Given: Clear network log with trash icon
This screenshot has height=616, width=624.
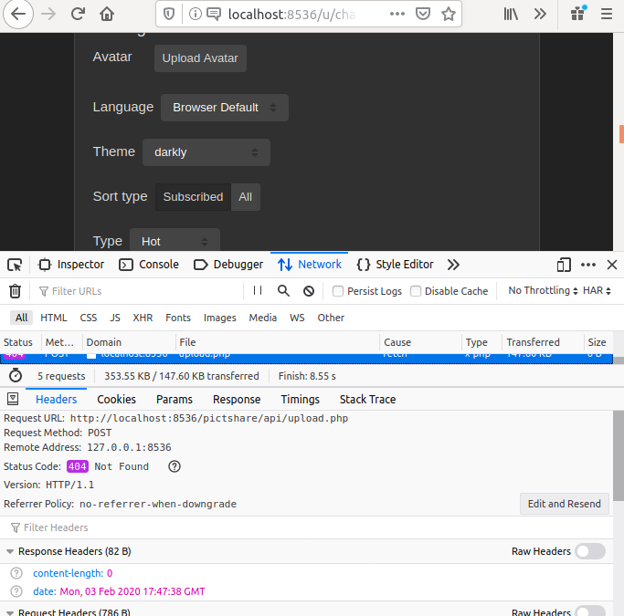Looking at the screenshot, I should coord(16,291).
